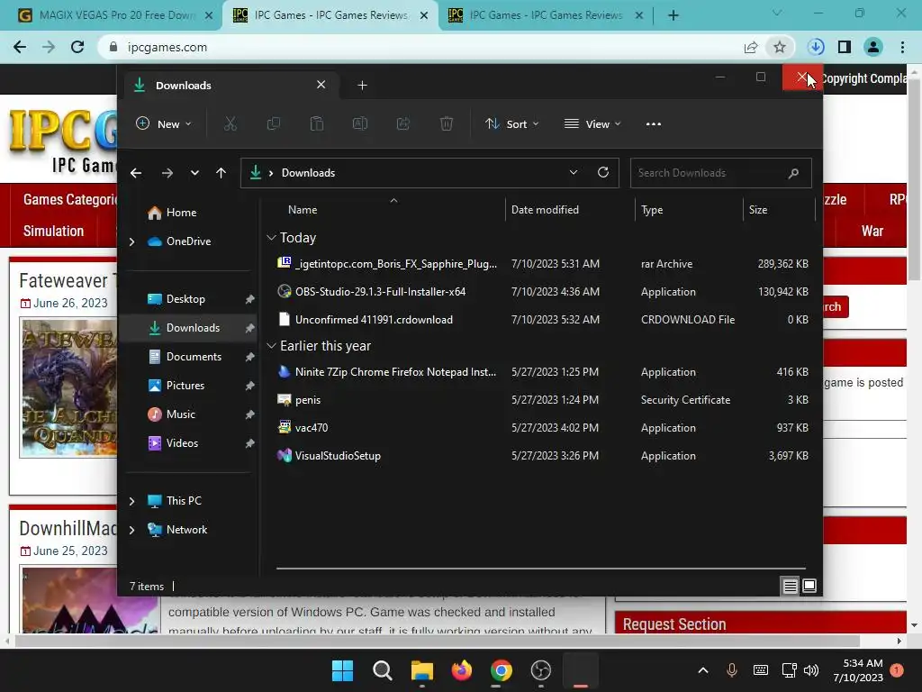This screenshot has height=692, width=922.
Task: Bookmark this page with the star icon
Action: click(x=780, y=47)
